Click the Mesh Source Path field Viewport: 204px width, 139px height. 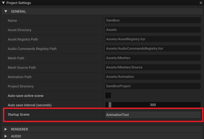click(153, 67)
